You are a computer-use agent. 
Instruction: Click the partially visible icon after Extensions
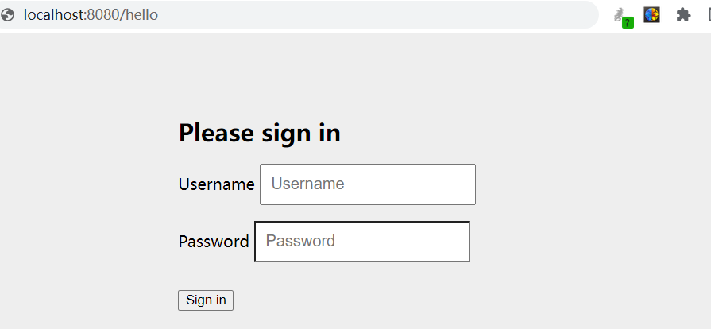(x=708, y=15)
